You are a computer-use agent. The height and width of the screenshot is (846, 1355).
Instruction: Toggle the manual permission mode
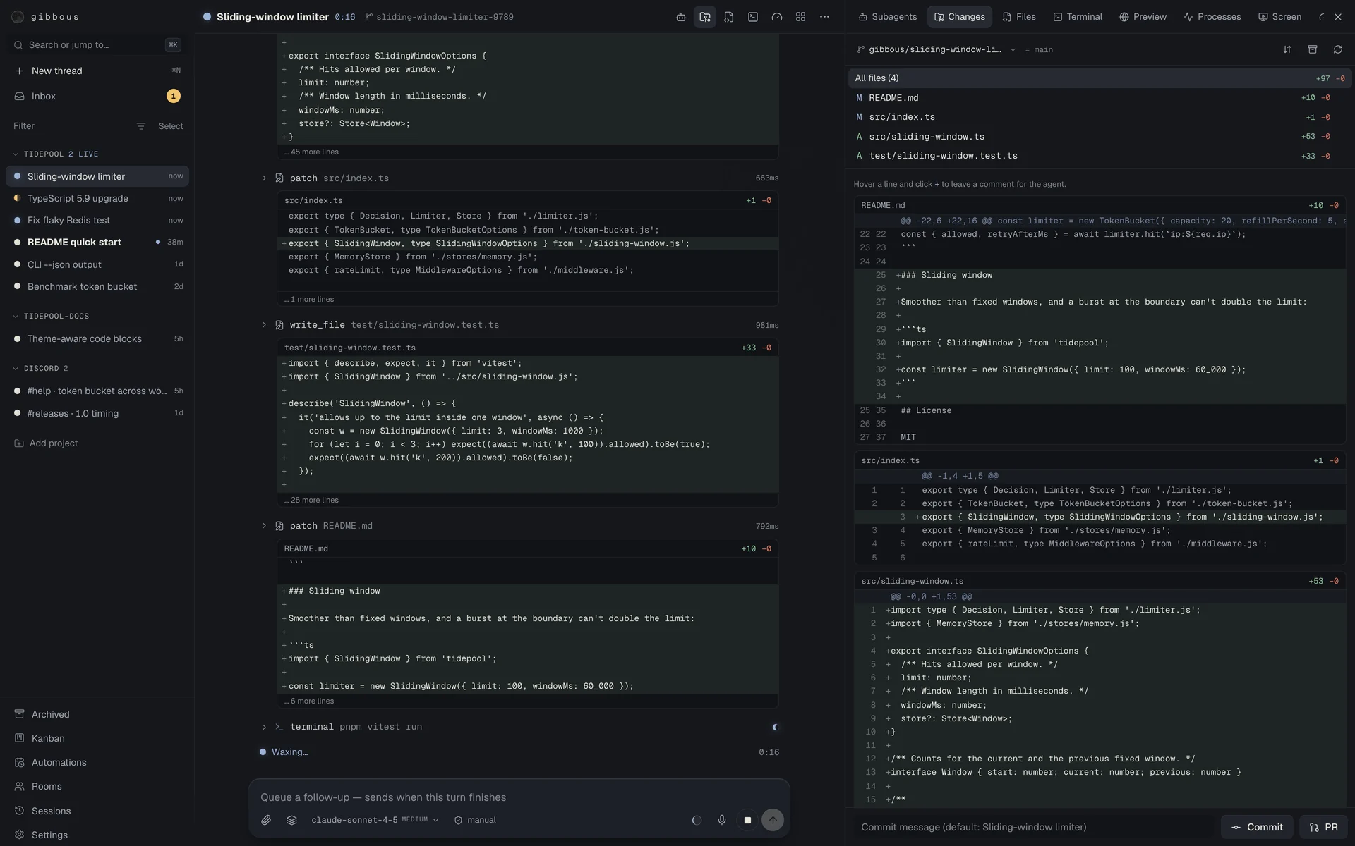pyautogui.click(x=475, y=820)
